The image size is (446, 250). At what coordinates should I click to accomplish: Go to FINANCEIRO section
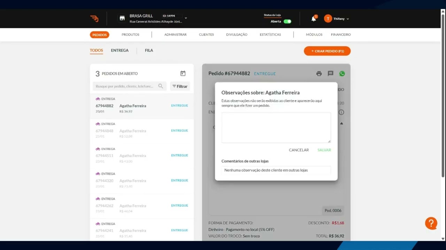pos(341,35)
